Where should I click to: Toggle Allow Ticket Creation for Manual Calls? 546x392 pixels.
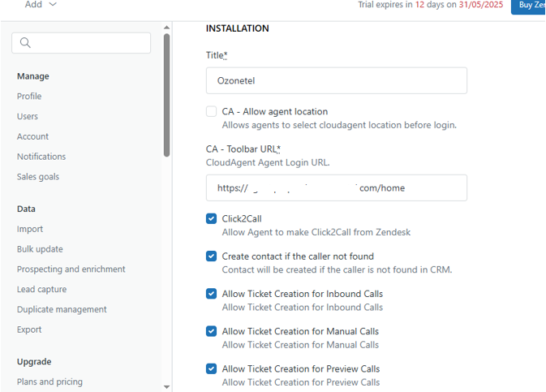point(212,331)
